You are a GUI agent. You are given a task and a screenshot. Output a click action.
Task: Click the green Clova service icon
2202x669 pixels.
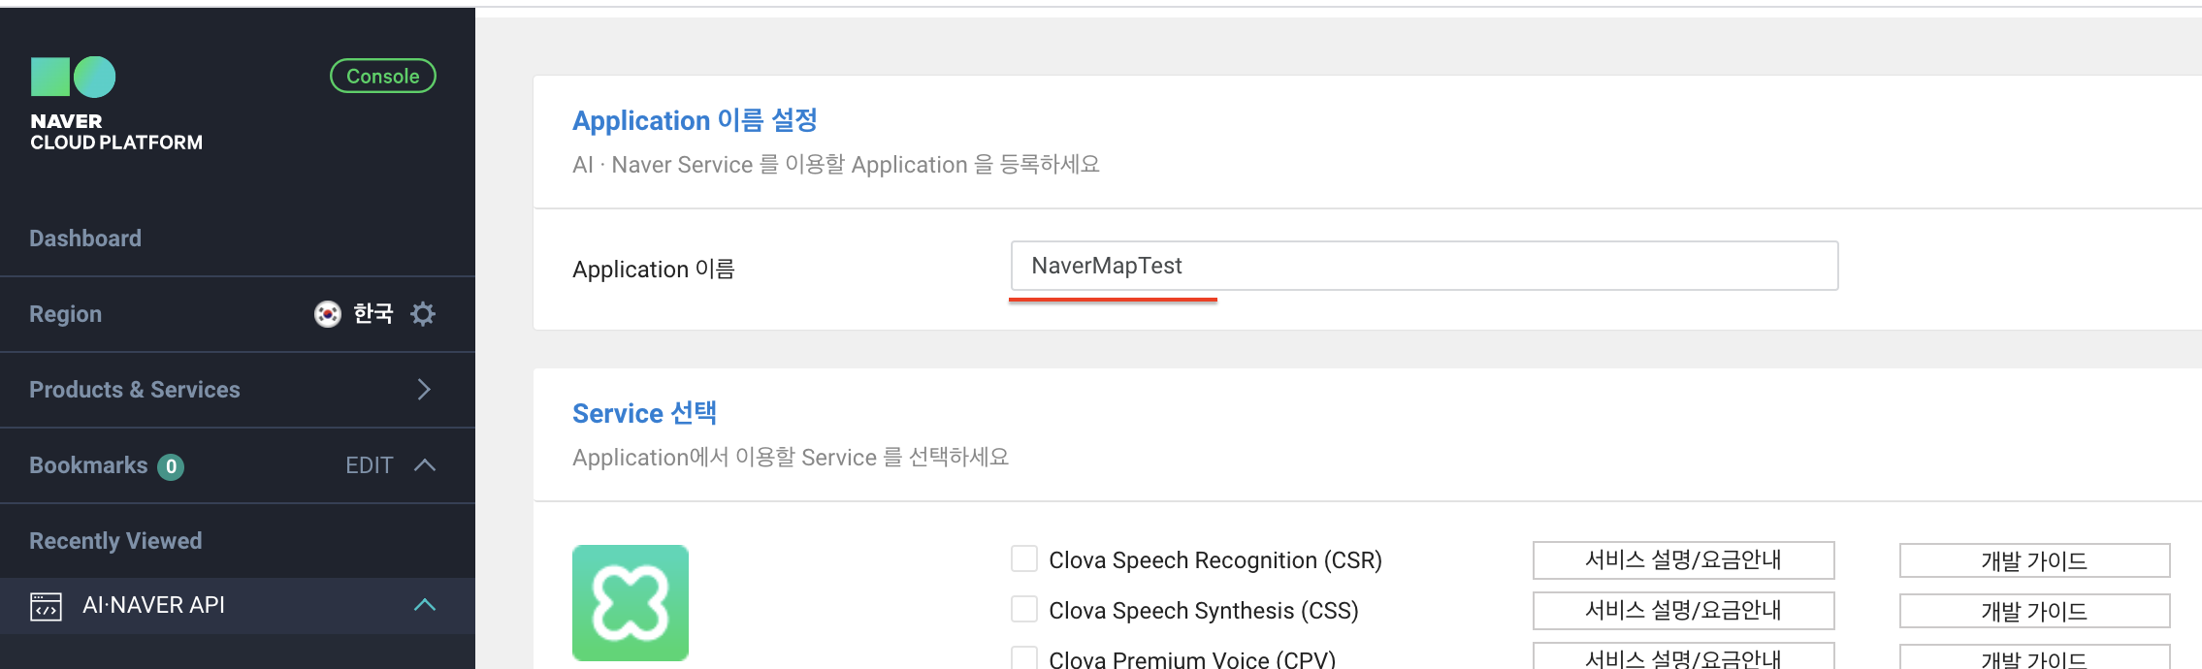[x=631, y=603]
